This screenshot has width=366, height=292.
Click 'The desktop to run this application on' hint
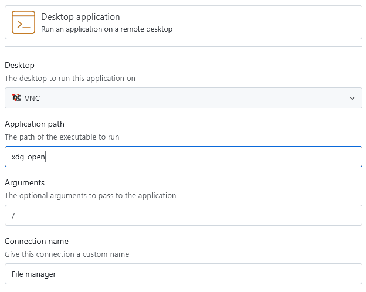click(70, 78)
